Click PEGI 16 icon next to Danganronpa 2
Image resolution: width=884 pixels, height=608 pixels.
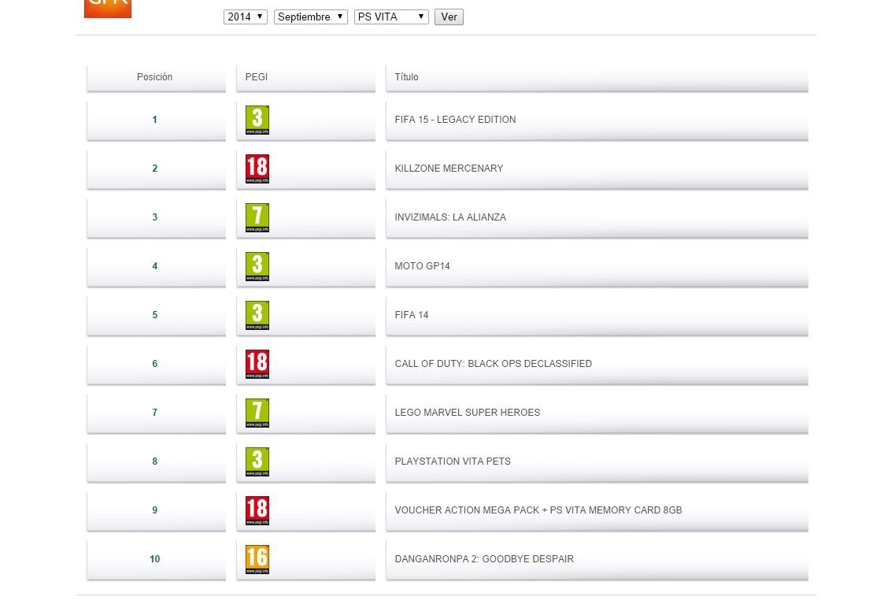257,559
